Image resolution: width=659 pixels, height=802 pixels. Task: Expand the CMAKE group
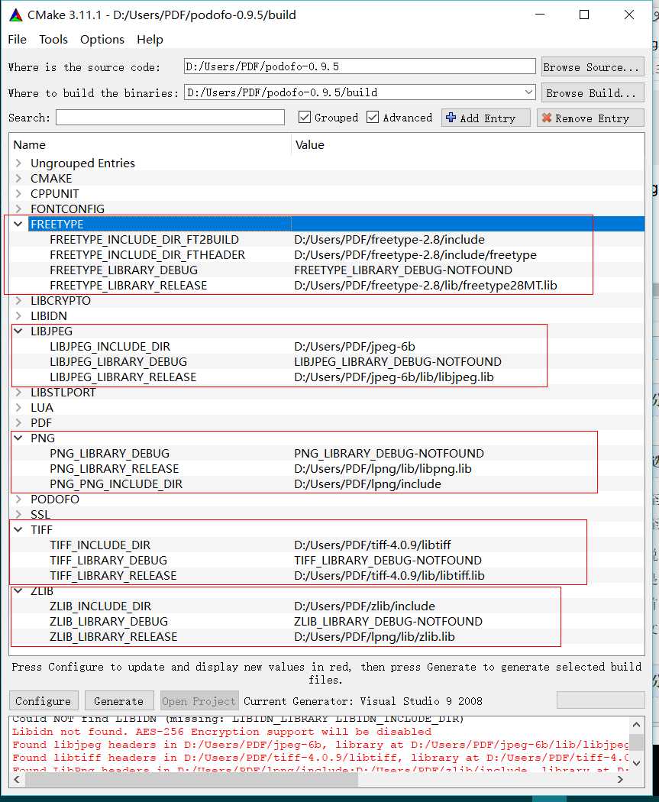click(x=18, y=179)
